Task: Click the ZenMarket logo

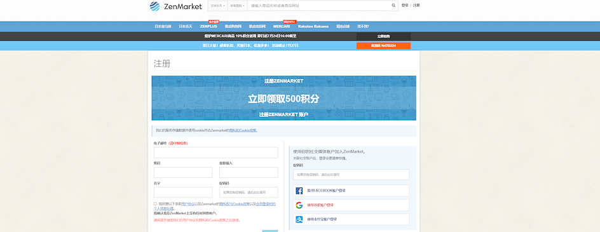Action: point(175,6)
